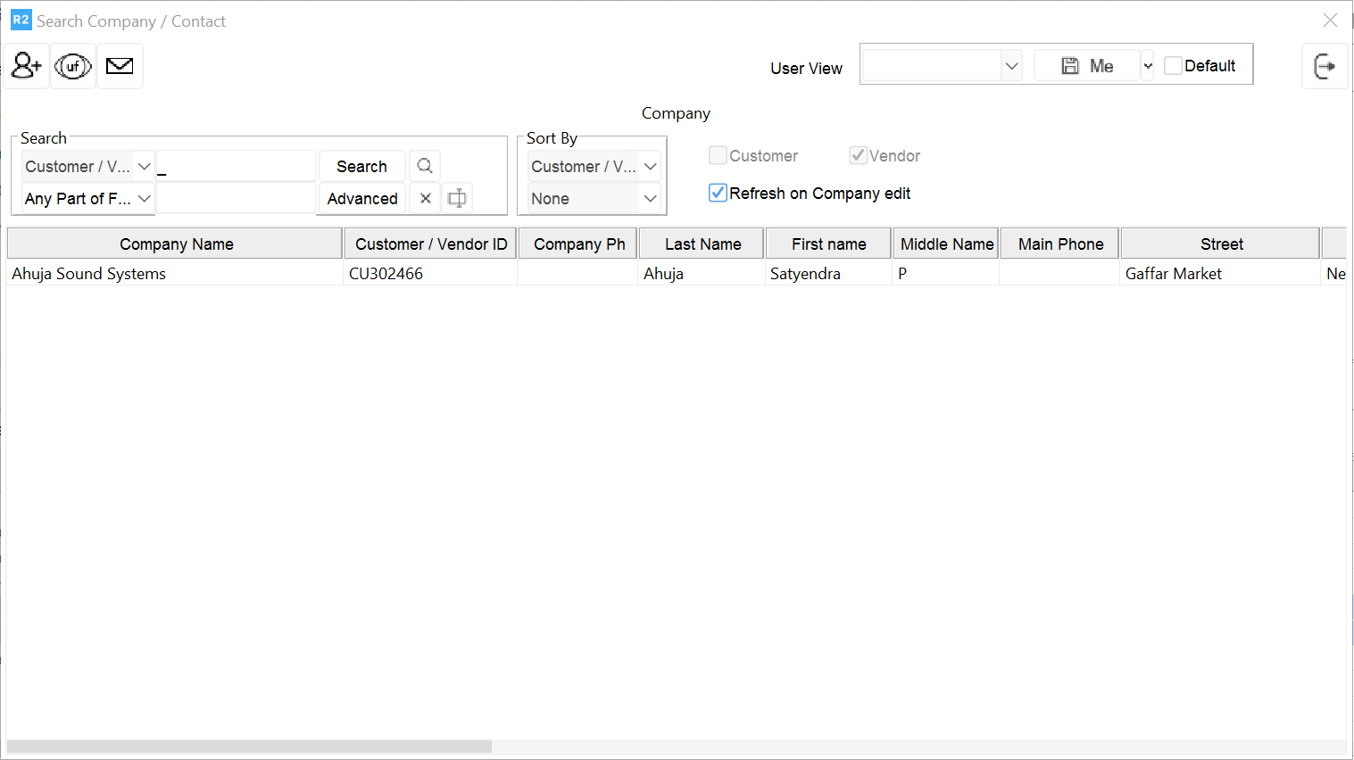Click the exit door icon
The image size is (1354, 760).
click(1325, 66)
